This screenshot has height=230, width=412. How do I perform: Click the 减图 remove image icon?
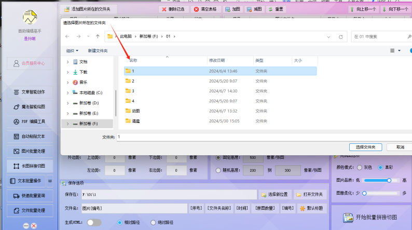[x=249, y=9]
